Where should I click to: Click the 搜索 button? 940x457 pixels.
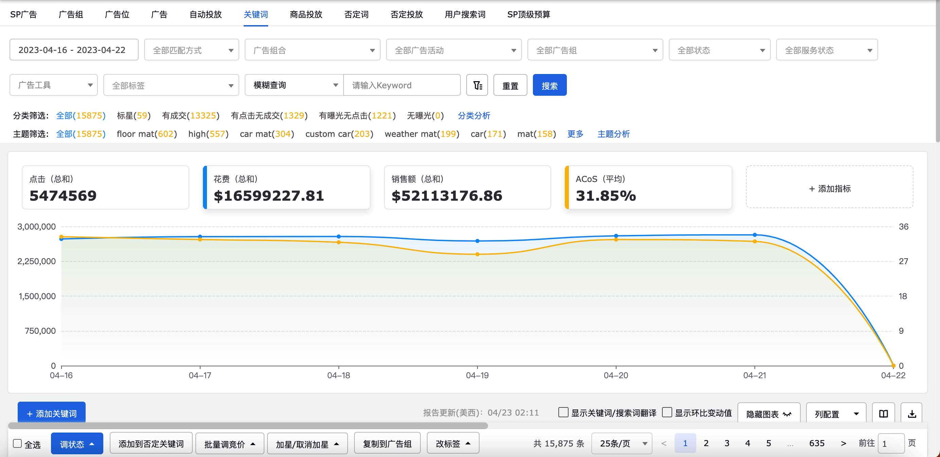pos(550,85)
